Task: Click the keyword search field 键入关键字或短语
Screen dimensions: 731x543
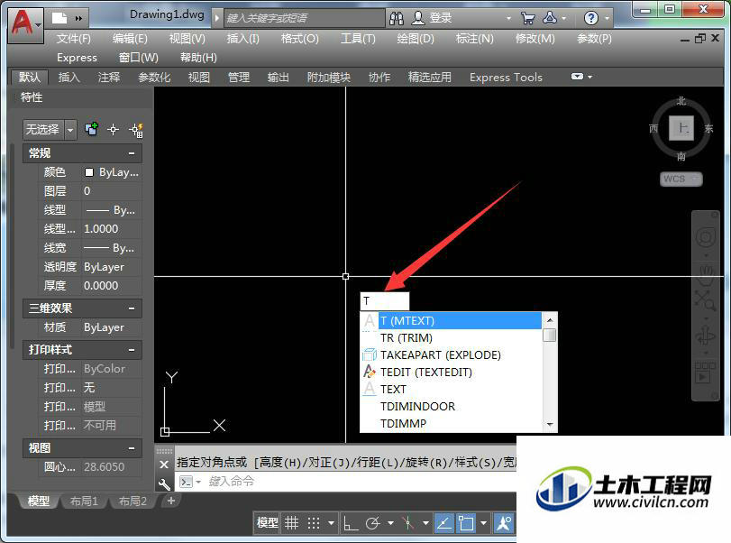Action: (x=305, y=18)
